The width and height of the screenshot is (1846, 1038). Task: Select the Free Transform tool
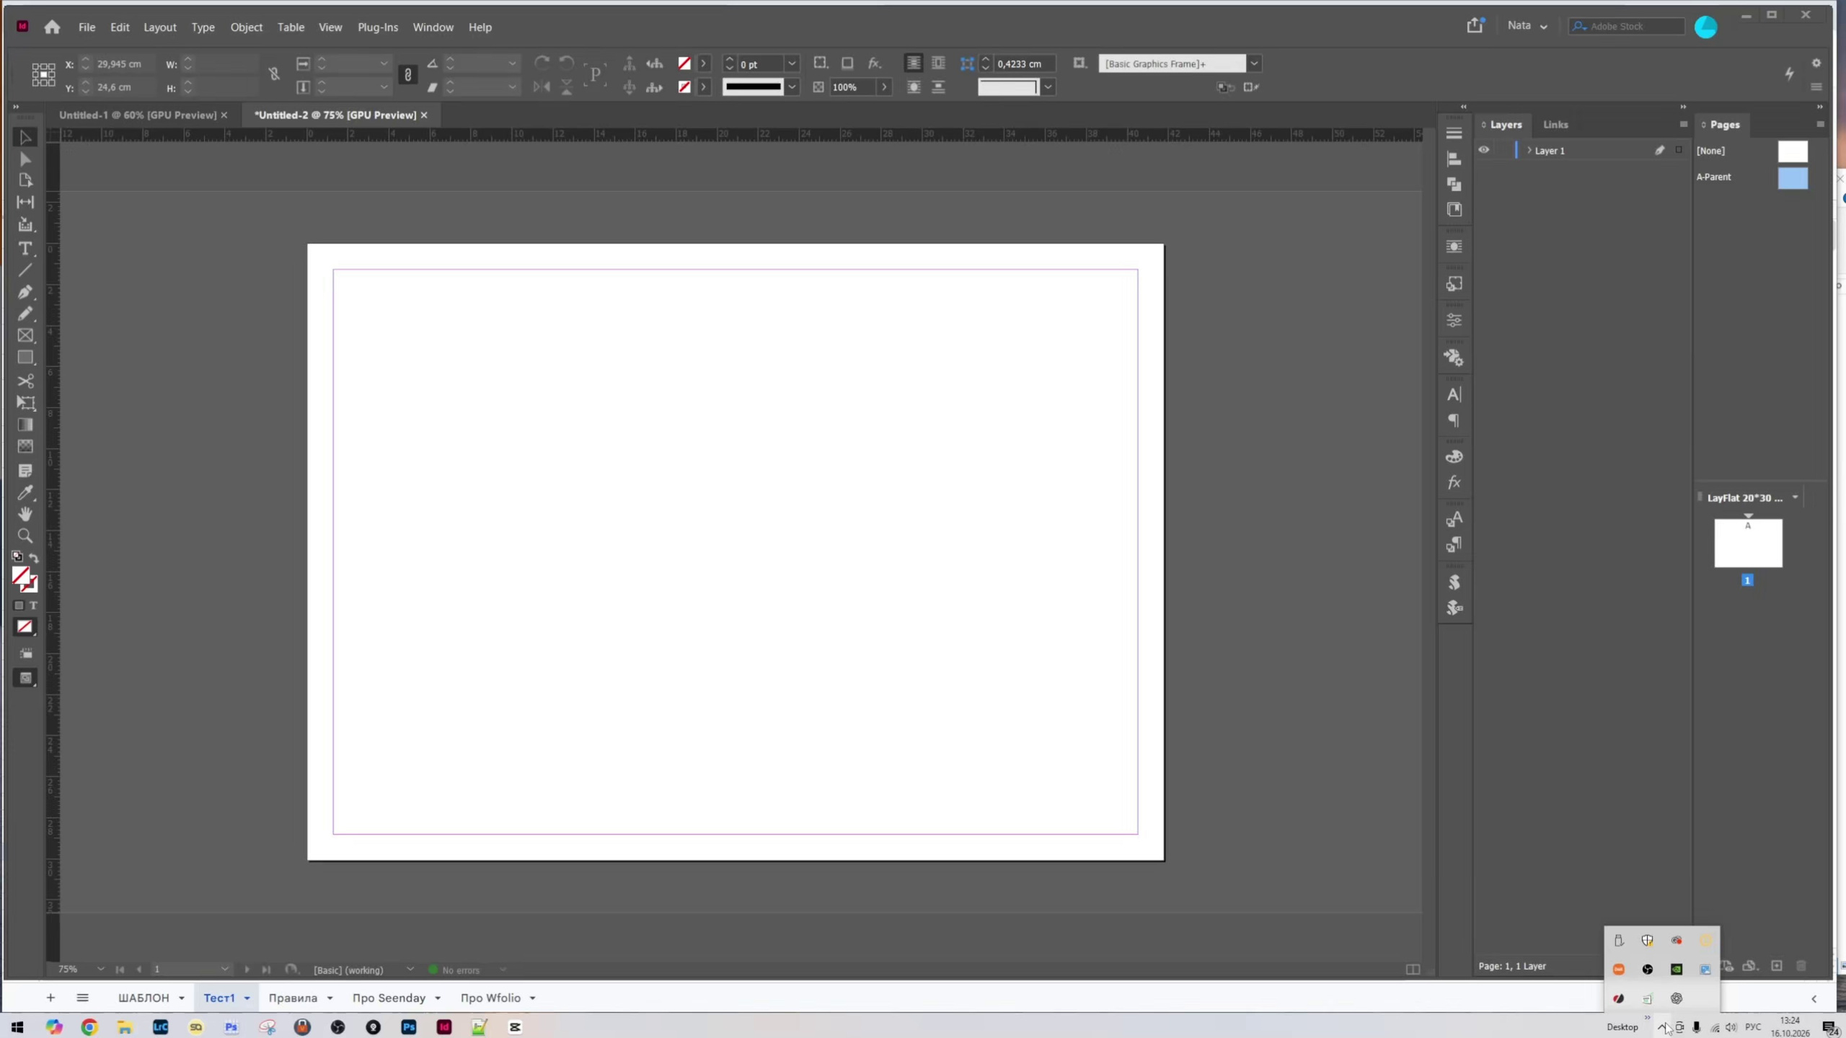click(x=25, y=403)
